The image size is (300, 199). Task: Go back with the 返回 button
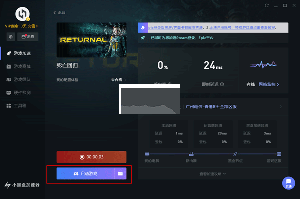[x=59, y=13]
